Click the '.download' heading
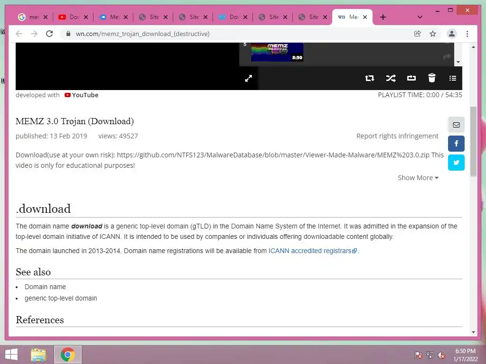The height and width of the screenshot is (364, 486). click(x=43, y=209)
